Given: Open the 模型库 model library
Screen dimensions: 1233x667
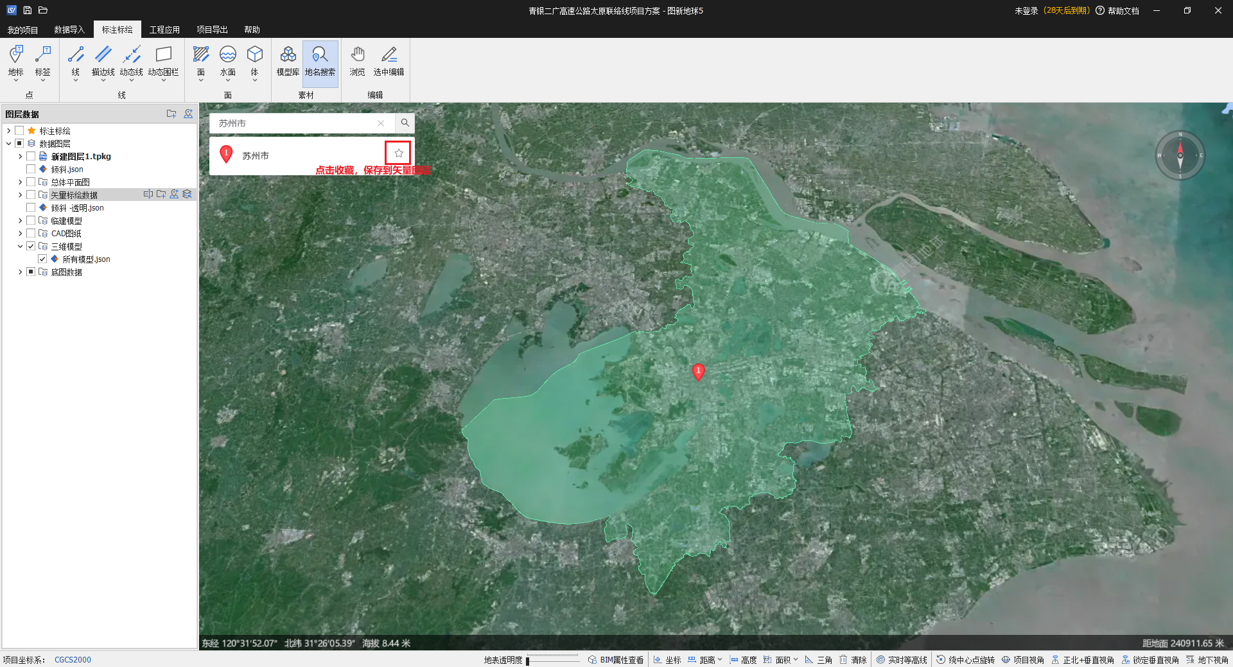Looking at the screenshot, I should tap(288, 61).
